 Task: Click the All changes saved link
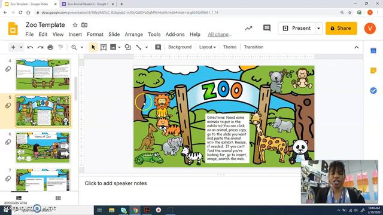pos(220,35)
